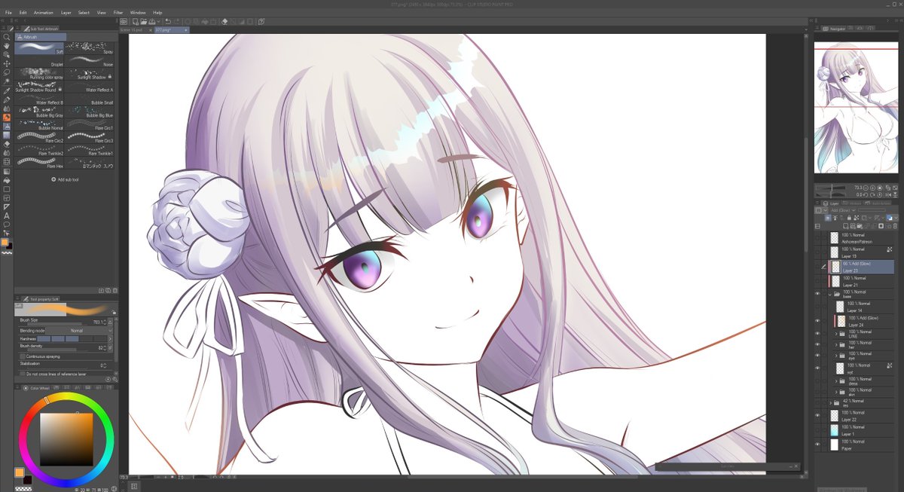
Task: Choose the Soft airbrush sub tool
Action: pyautogui.click(x=40, y=47)
